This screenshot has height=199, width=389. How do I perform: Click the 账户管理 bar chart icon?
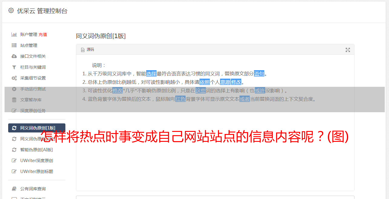coord(14,34)
